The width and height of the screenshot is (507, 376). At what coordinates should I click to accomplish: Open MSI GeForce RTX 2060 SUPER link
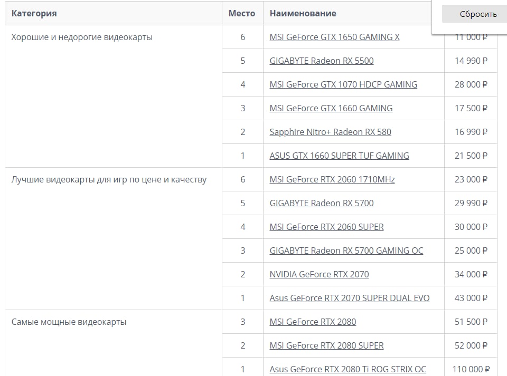[326, 227]
